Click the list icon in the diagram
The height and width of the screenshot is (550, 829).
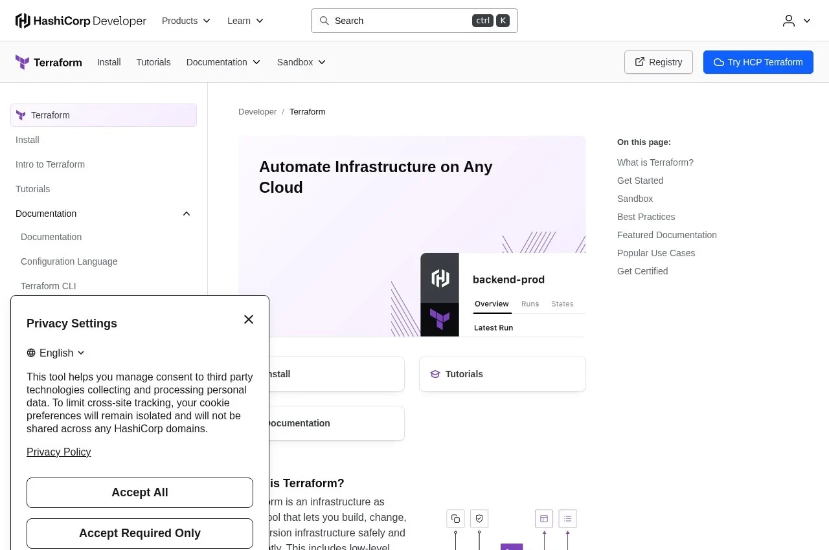(568, 518)
